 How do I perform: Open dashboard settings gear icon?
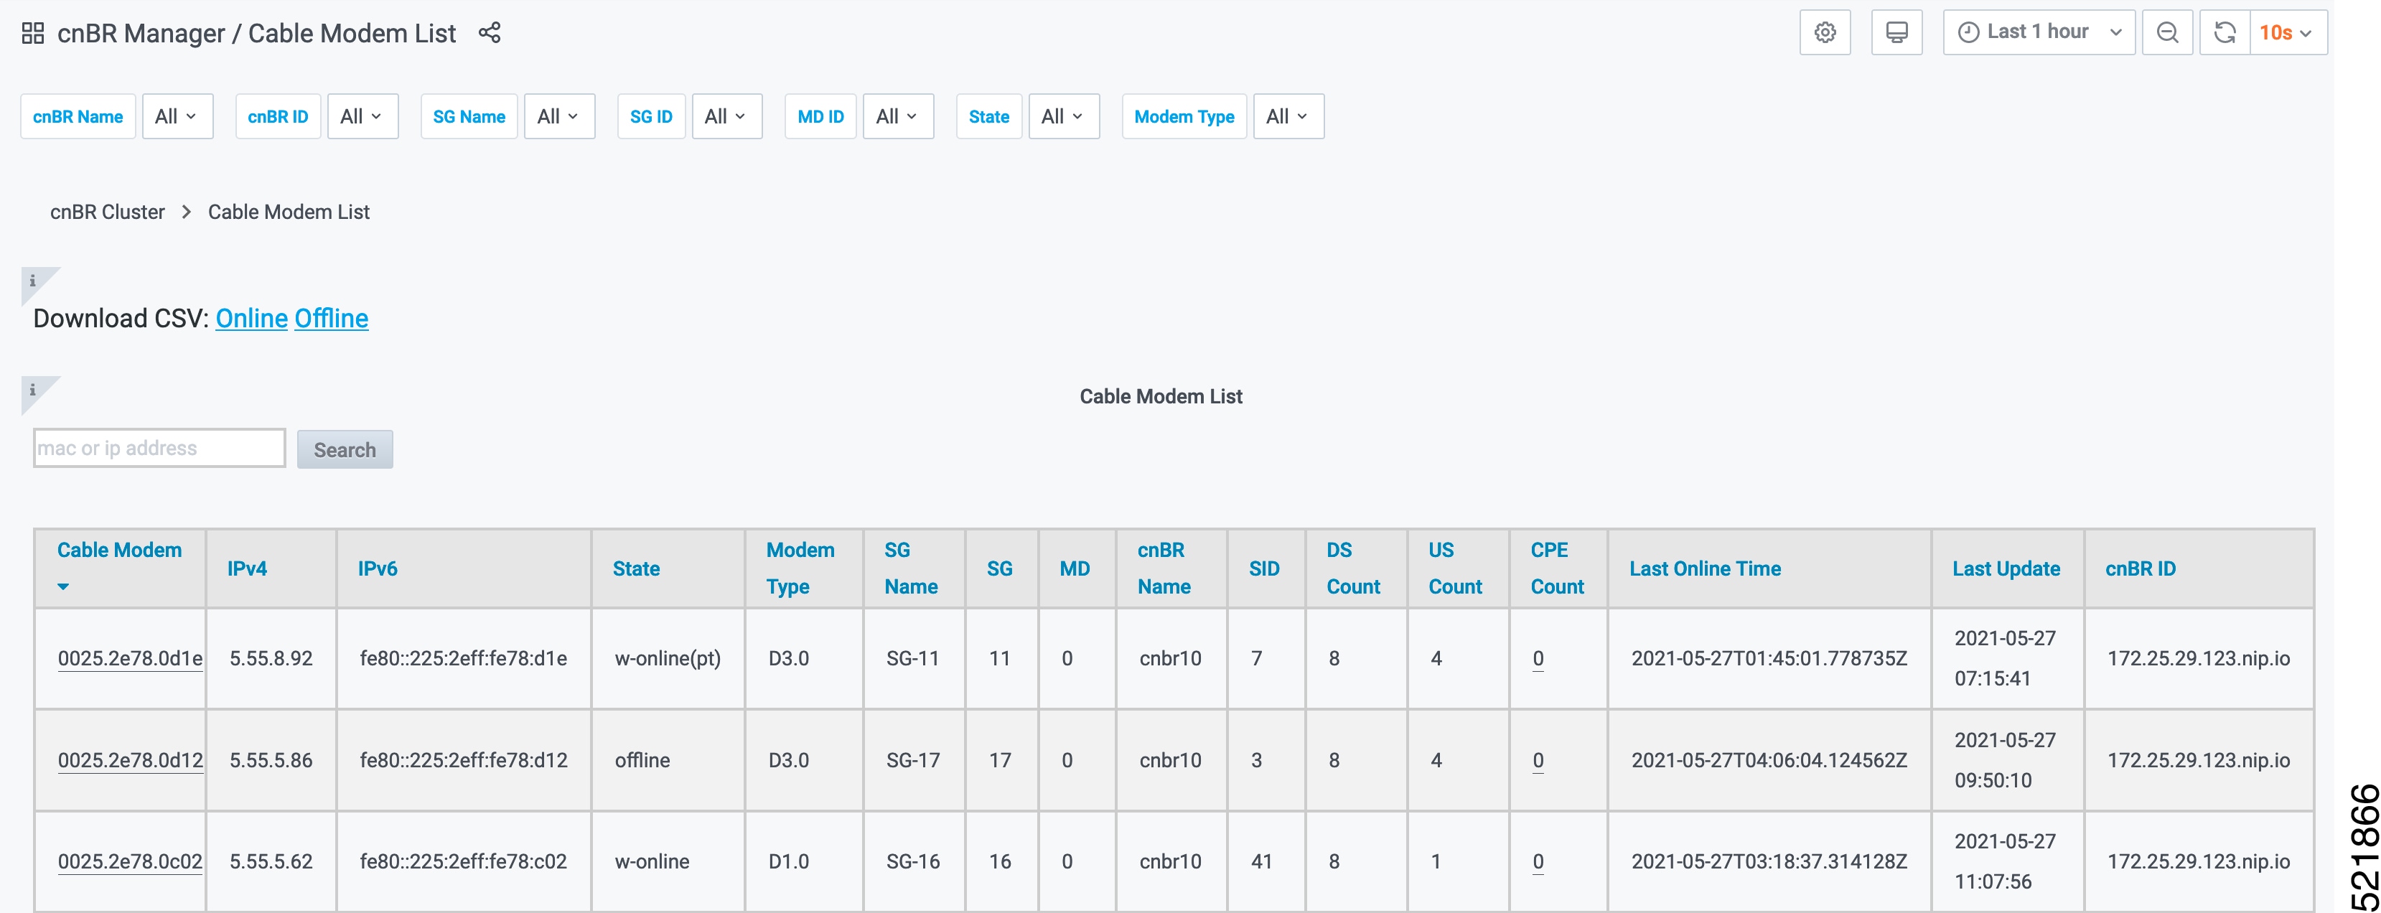[x=1825, y=33]
